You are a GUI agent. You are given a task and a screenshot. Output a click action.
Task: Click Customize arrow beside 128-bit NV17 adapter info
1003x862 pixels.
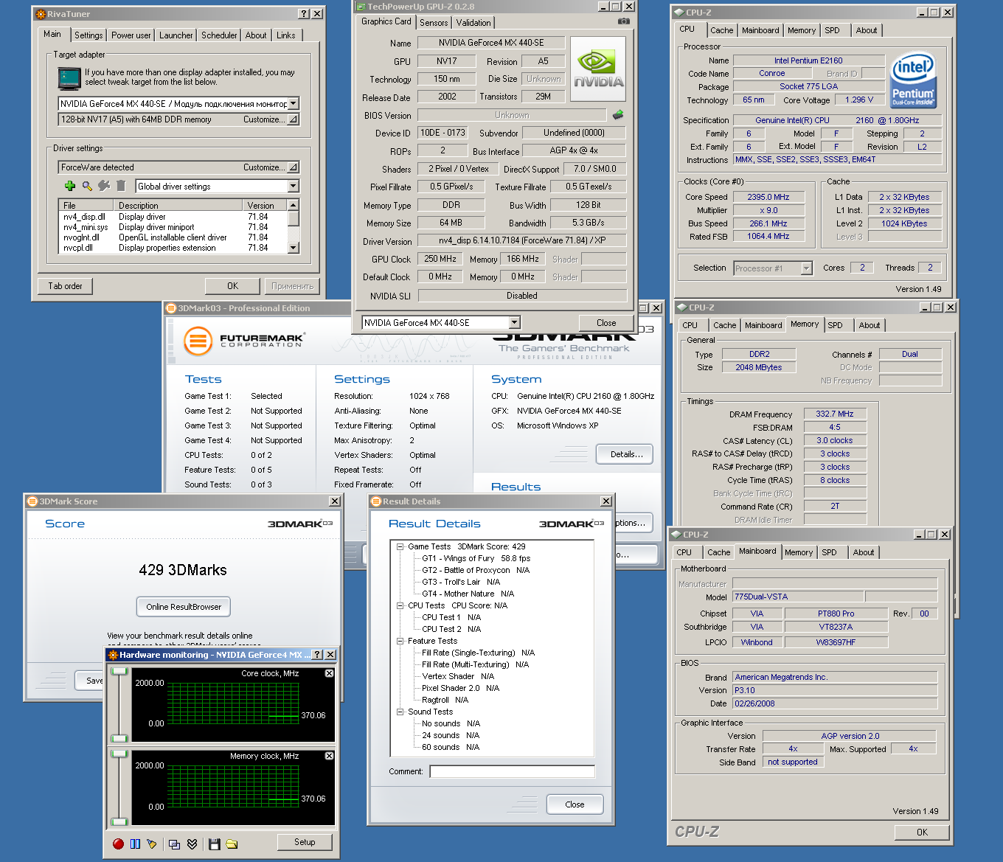pos(293,119)
